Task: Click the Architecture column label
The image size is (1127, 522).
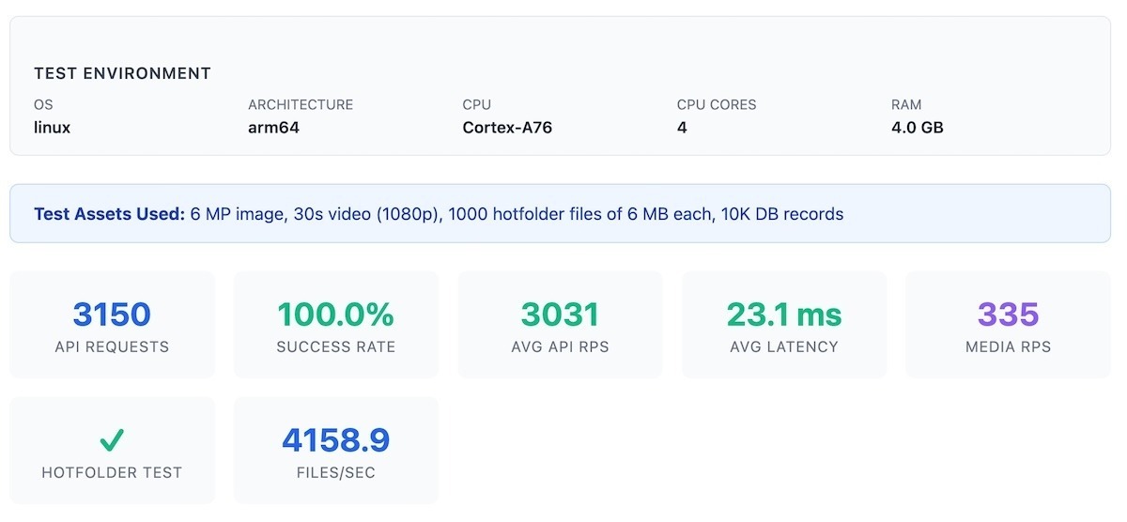Action: pos(301,105)
